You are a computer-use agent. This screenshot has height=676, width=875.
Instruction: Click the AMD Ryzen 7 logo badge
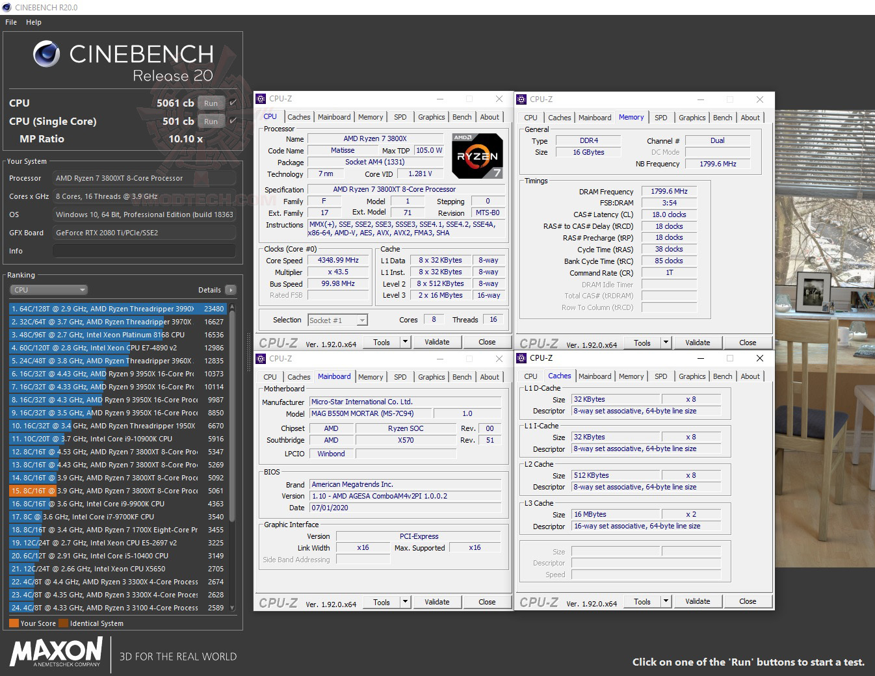point(477,156)
